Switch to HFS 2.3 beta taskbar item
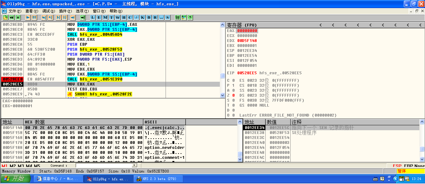Viewport: 425px width, 184px height. click(159, 179)
